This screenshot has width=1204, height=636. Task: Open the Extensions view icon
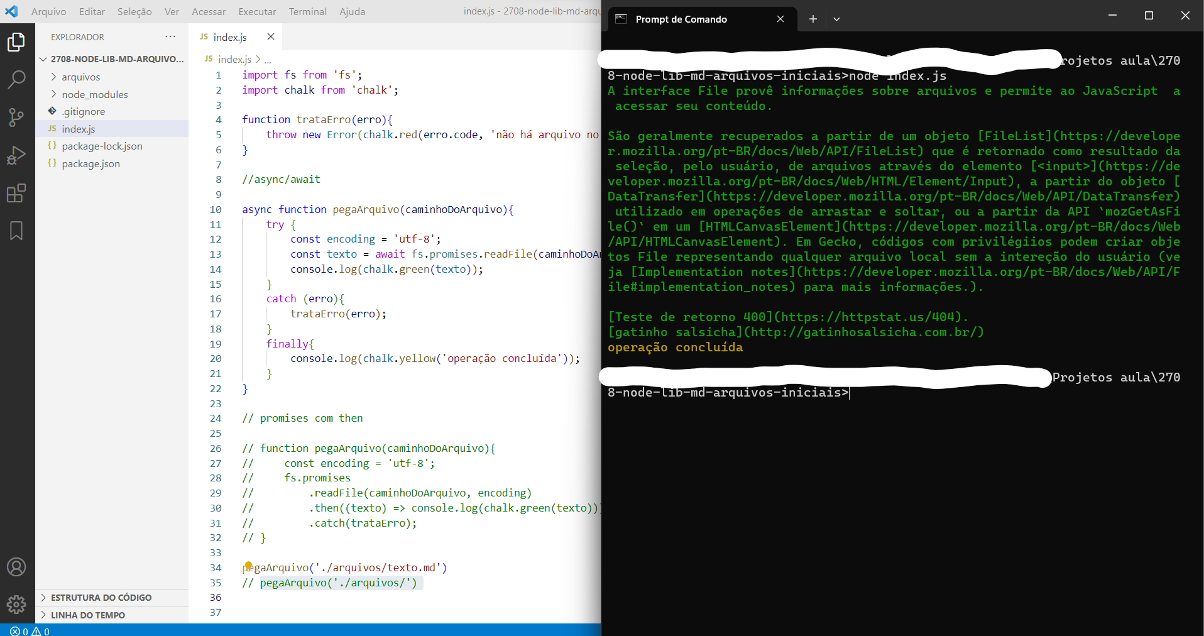tap(16, 192)
